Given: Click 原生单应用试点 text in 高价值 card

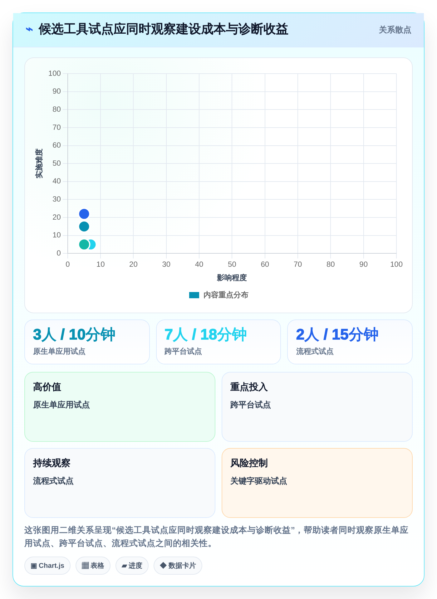Looking at the screenshot, I should [x=61, y=405].
